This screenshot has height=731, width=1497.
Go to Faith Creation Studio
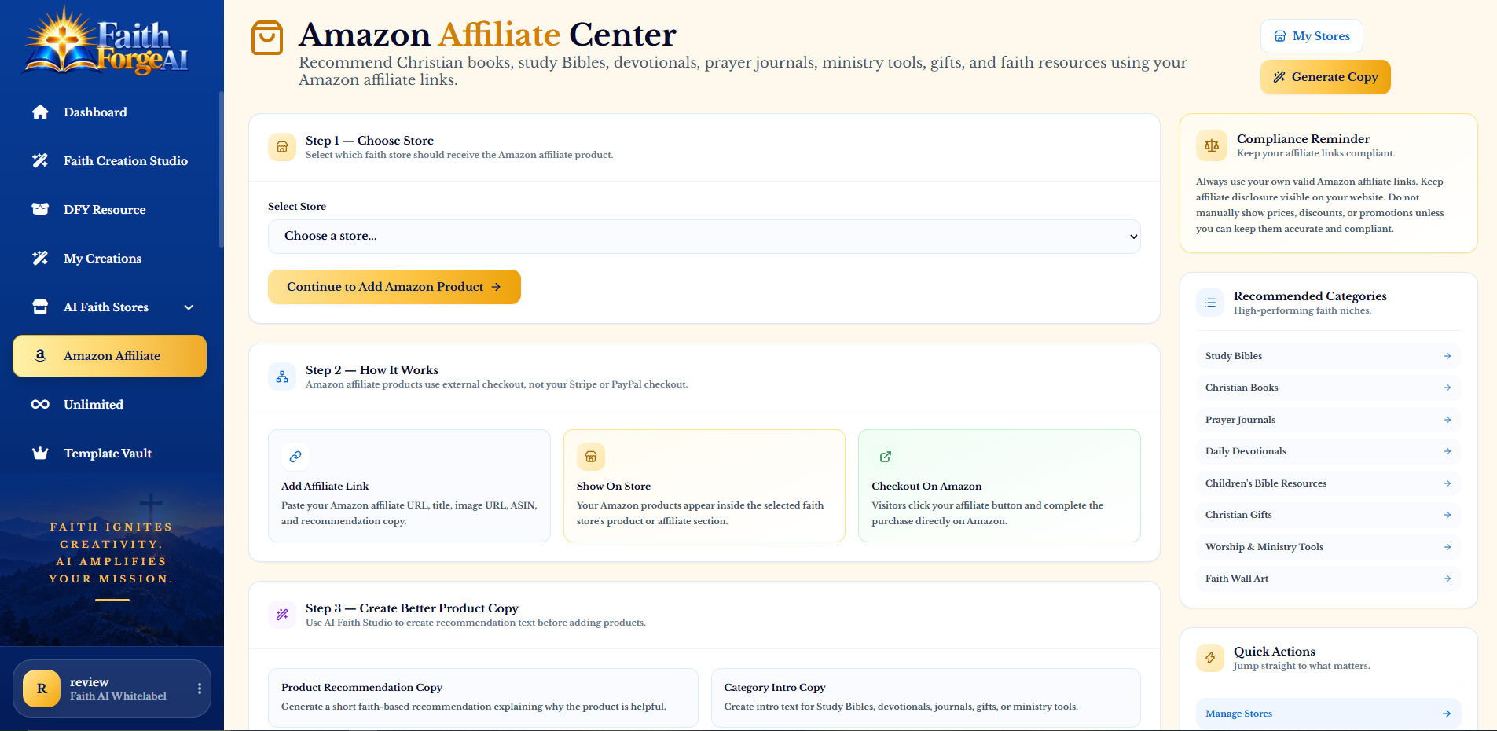coord(110,161)
